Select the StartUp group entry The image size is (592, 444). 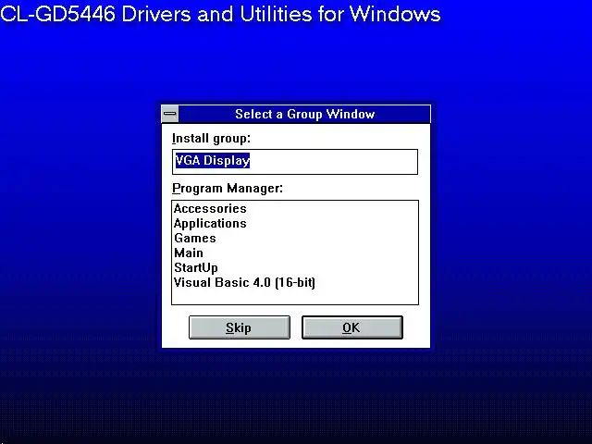click(x=295, y=267)
